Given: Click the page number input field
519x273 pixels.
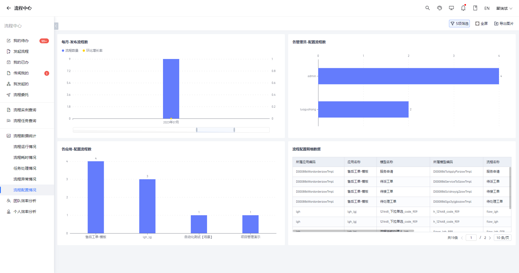Looking at the screenshot, I should click(x=471, y=238).
